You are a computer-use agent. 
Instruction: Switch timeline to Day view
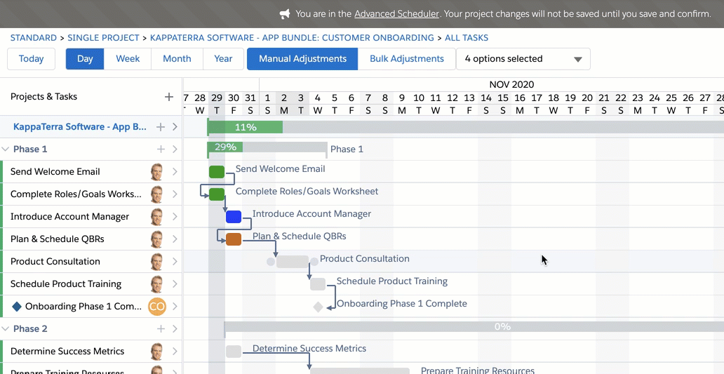point(85,59)
